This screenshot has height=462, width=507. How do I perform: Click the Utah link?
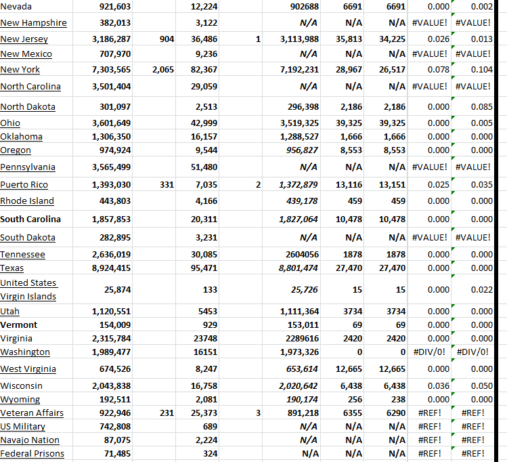[x=9, y=311]
